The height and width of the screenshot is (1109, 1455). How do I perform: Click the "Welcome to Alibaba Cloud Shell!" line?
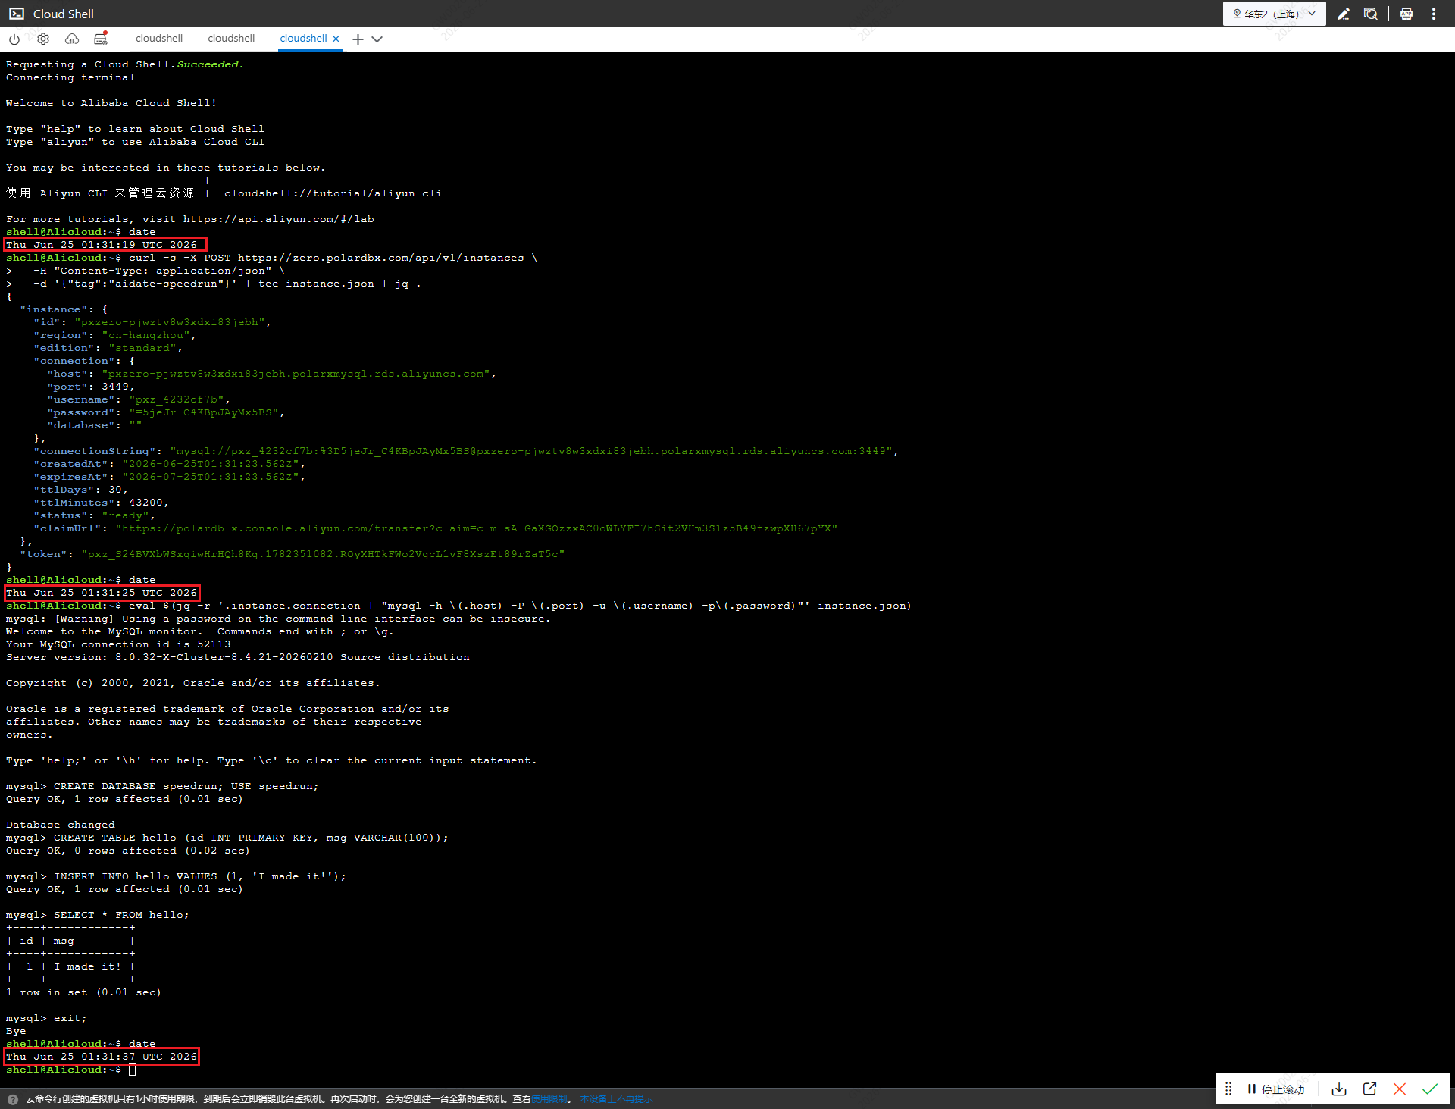[111, 103]
